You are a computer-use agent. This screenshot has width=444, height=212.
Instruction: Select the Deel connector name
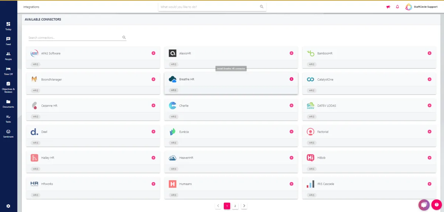pos(44,132)
